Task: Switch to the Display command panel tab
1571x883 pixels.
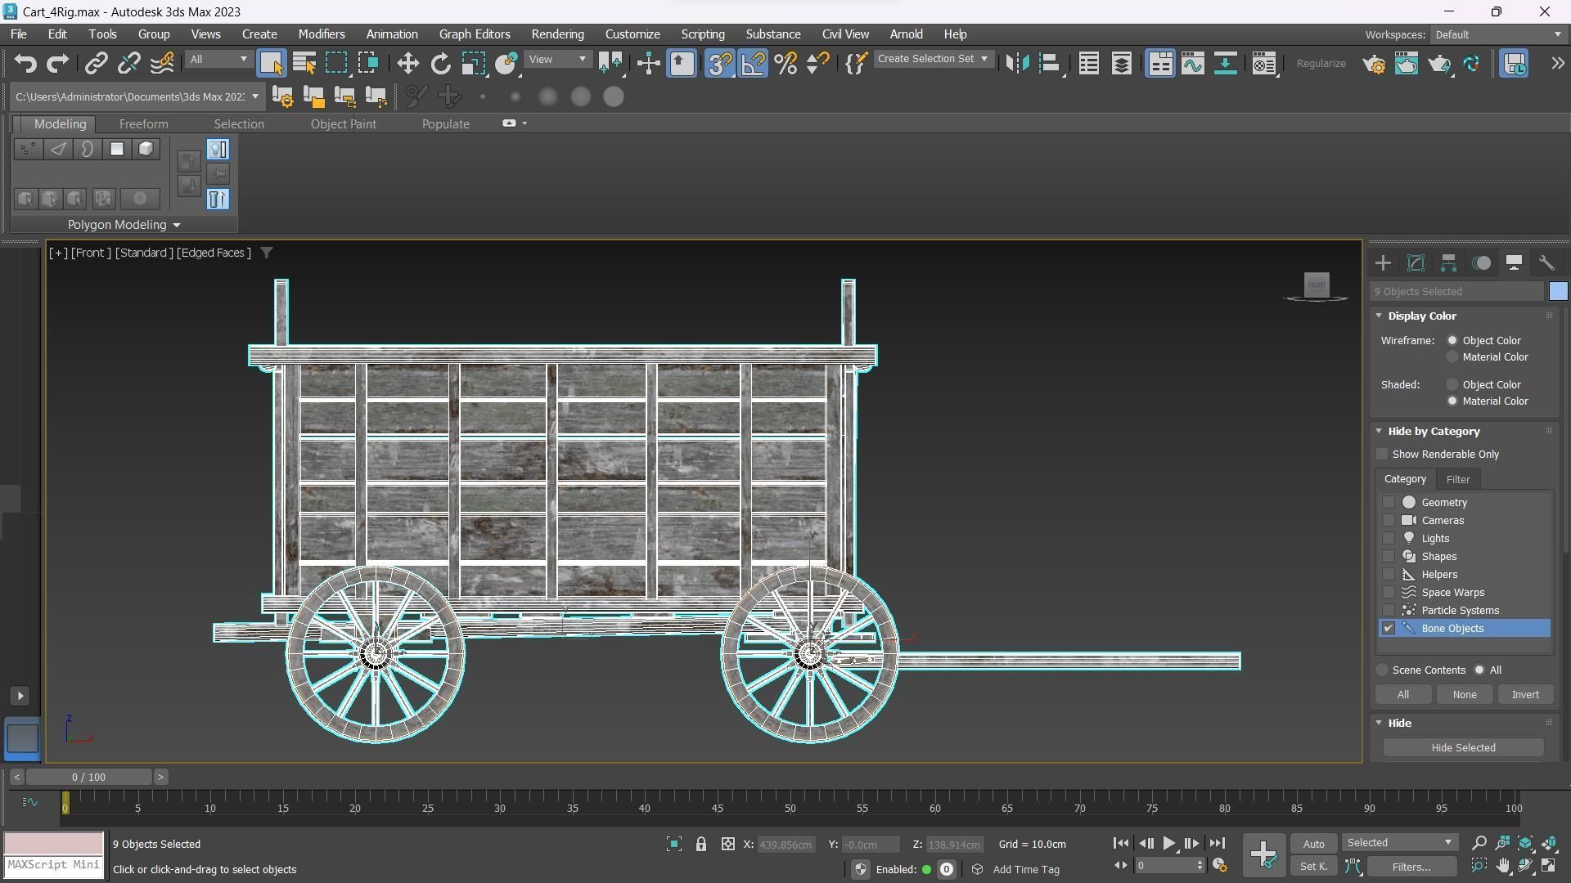Action: pos(1514,263)
